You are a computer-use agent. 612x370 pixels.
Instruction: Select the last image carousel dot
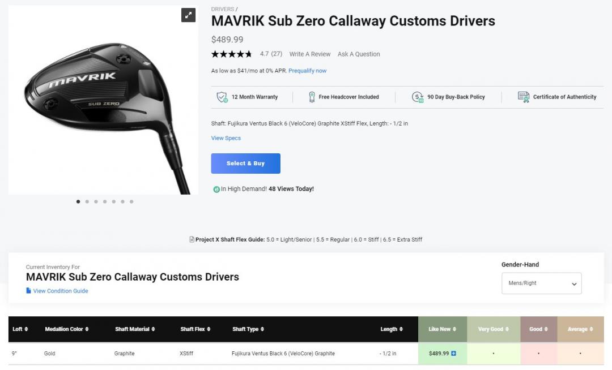pyautogui.click(x=131, y=201)
